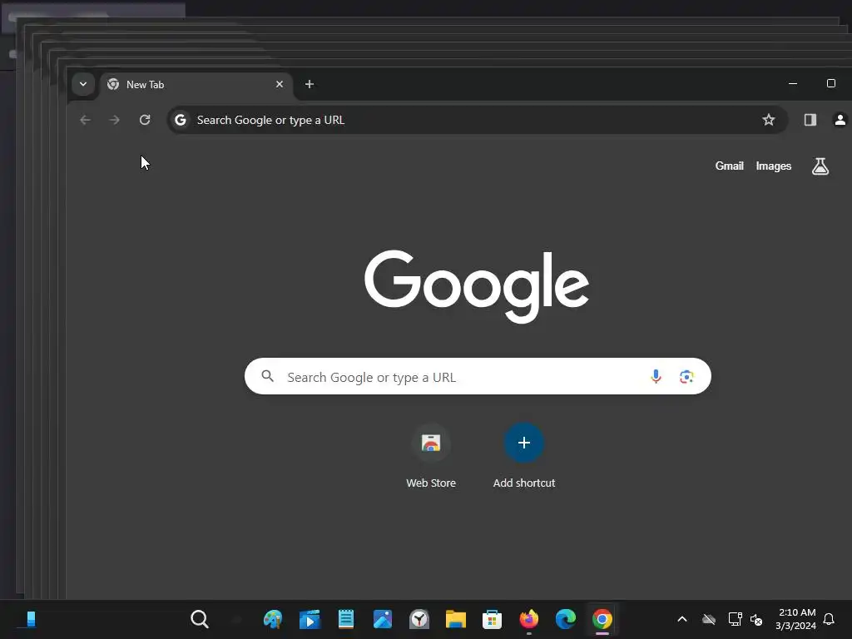Screen dimensions: 852x639
Task: Open the muted volume tray icon
Action: [x=756, y=619]
